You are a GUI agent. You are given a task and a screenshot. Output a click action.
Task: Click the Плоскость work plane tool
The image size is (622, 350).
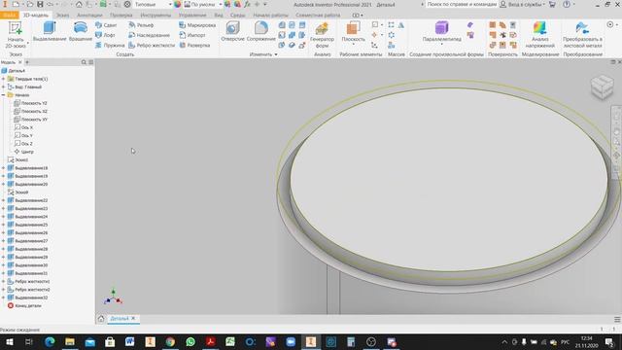point(353,32)
